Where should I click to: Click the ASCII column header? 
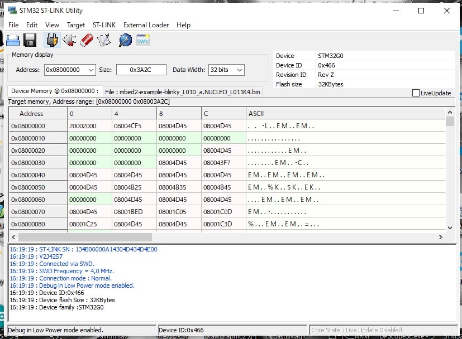click(x=345, y=114)
